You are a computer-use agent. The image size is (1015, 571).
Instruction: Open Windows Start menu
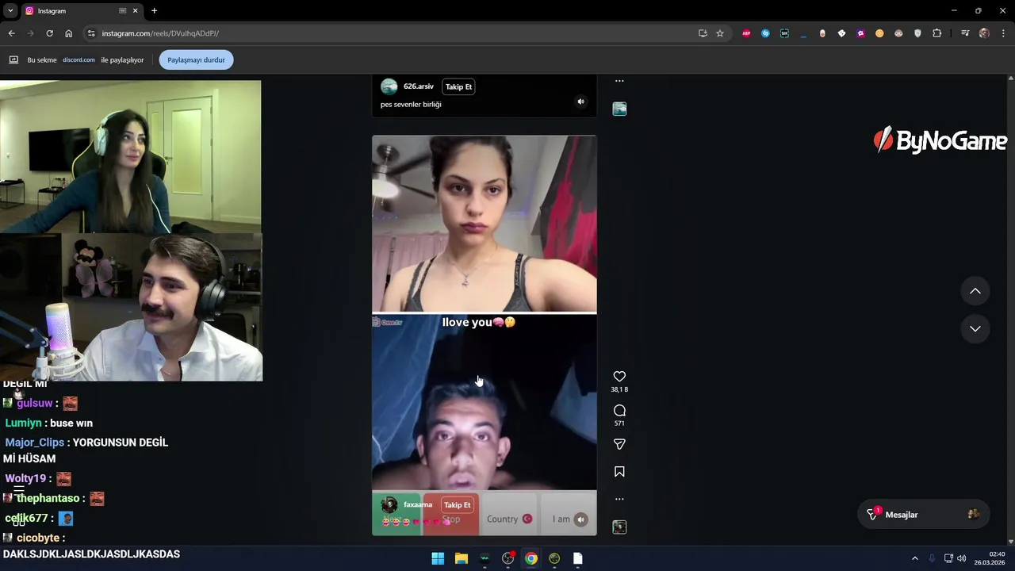pyautogui.click(x=438, y=558)
